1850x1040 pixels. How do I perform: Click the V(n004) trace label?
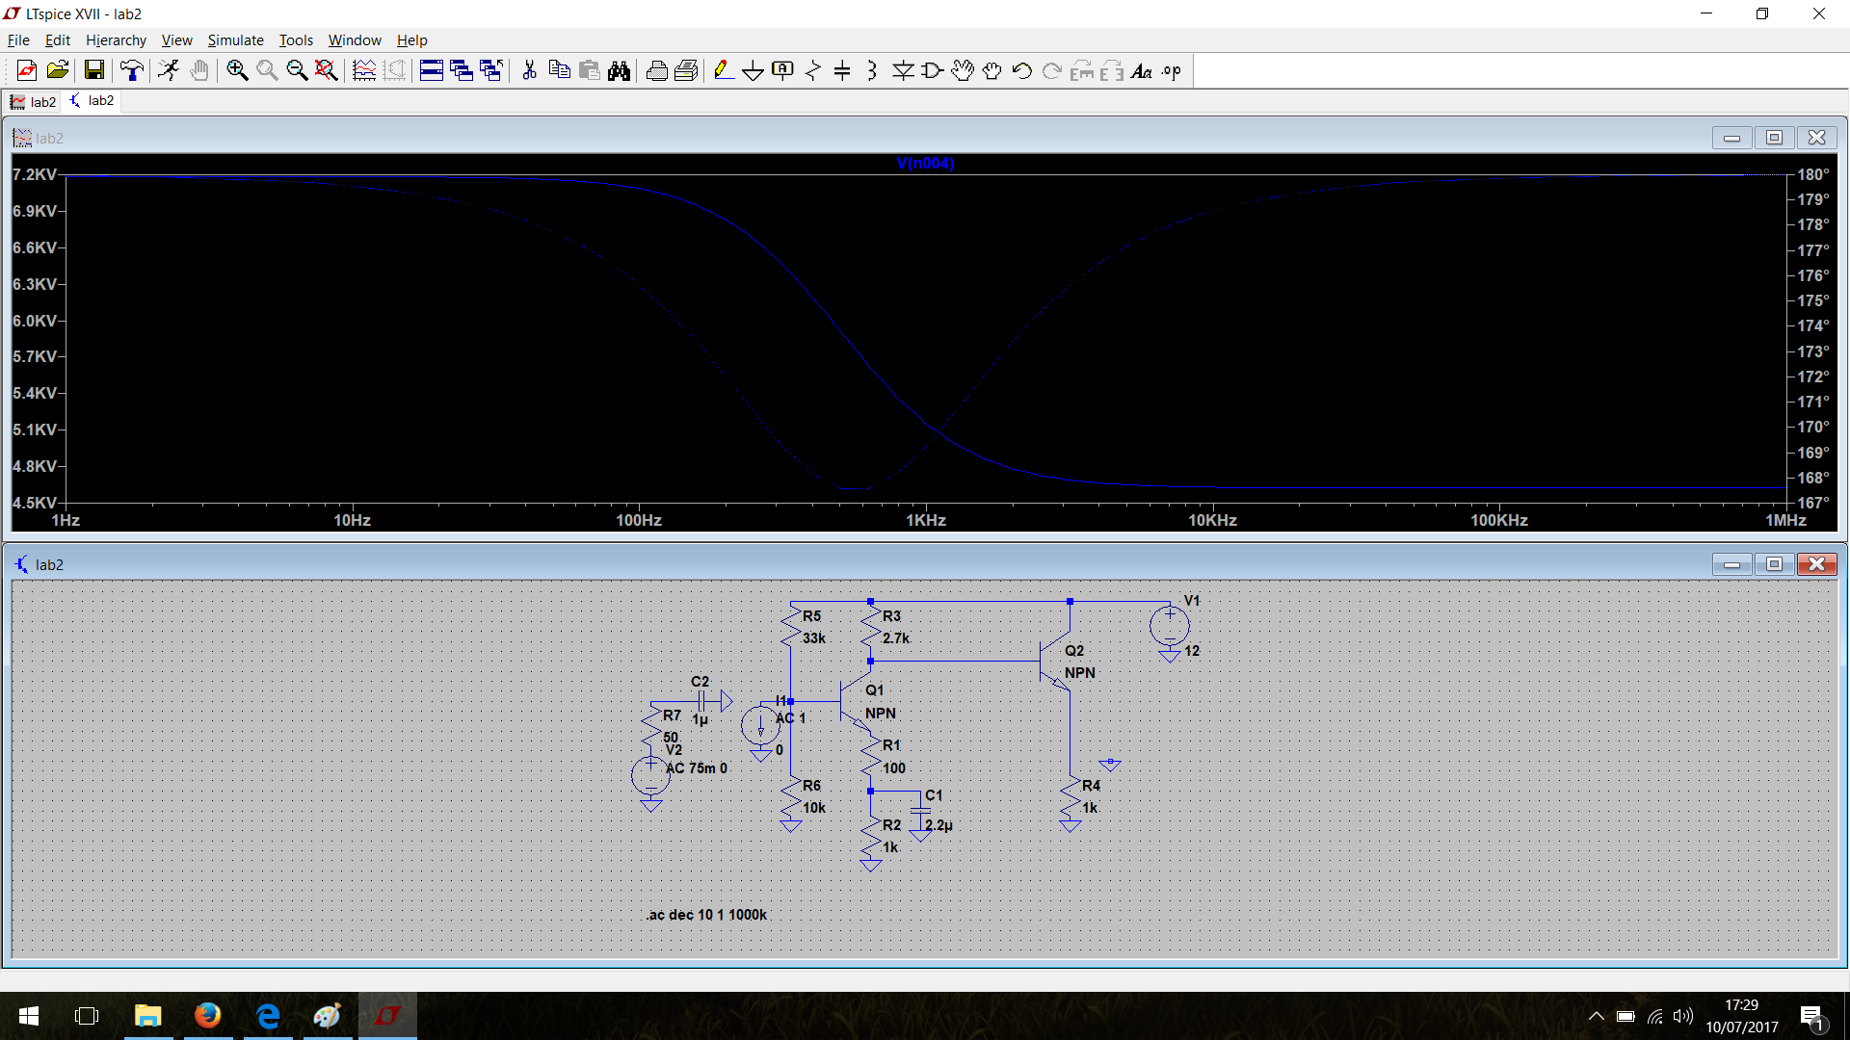925,163
